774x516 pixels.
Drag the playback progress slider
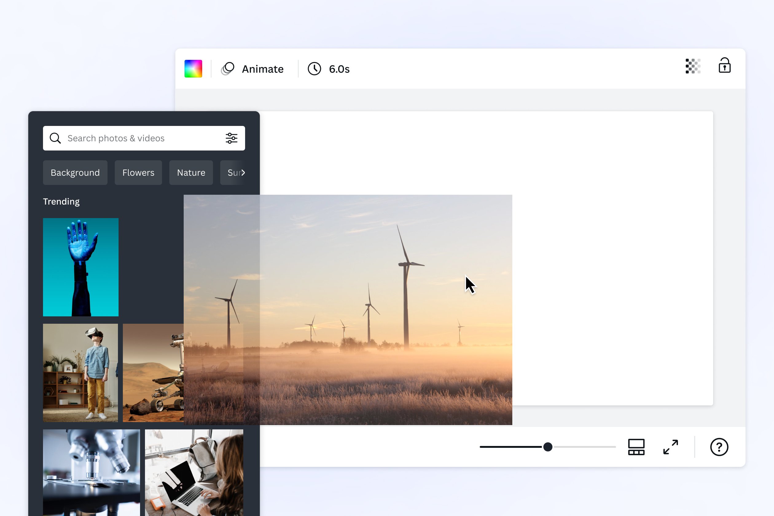click(x=546, y=446)
